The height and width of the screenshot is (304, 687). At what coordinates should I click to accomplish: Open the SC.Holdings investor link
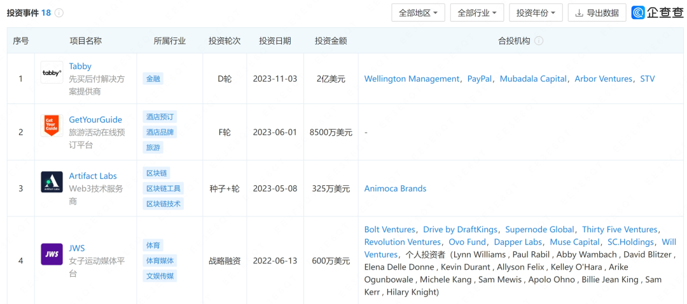[x=630, y=242]
